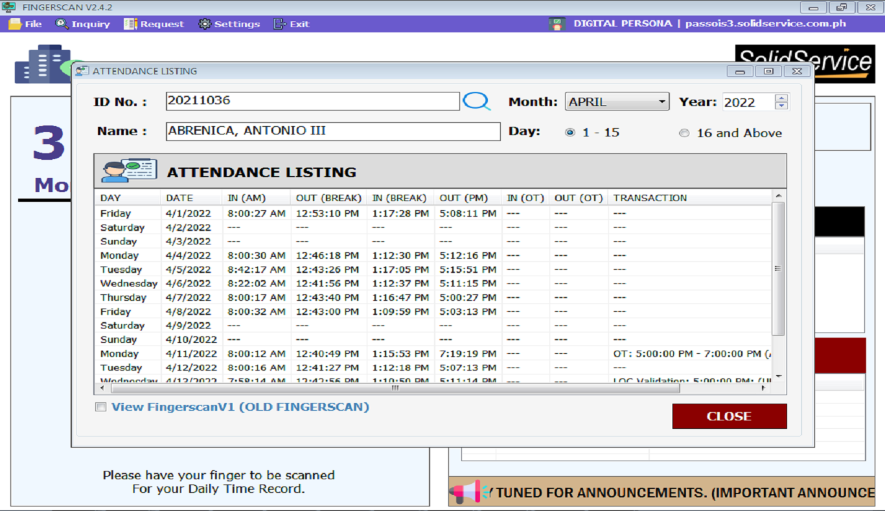Select the Sunday 4/10/2022 row
Viewport: 885px width, 511px height.
click(433, 340)
